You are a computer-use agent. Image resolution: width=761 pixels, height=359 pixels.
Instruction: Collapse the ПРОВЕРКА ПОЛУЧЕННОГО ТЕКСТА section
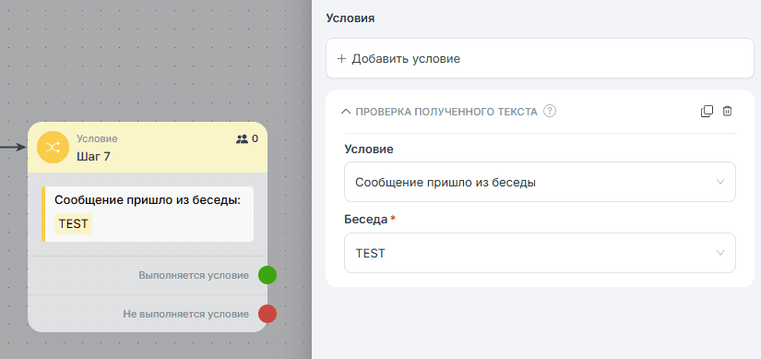click(346, 112)
